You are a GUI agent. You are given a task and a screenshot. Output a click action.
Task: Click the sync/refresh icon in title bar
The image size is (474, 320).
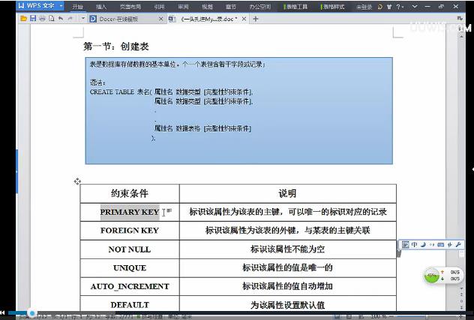(x=380, y=6)
